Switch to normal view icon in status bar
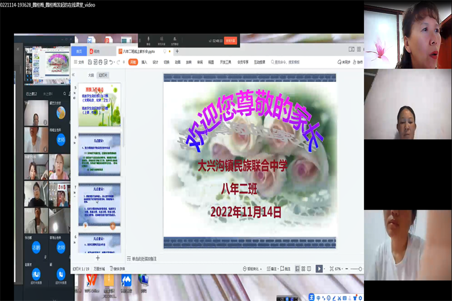Image resolution: width=452 pixels, height=301 pixels. (x=297, y=268)
